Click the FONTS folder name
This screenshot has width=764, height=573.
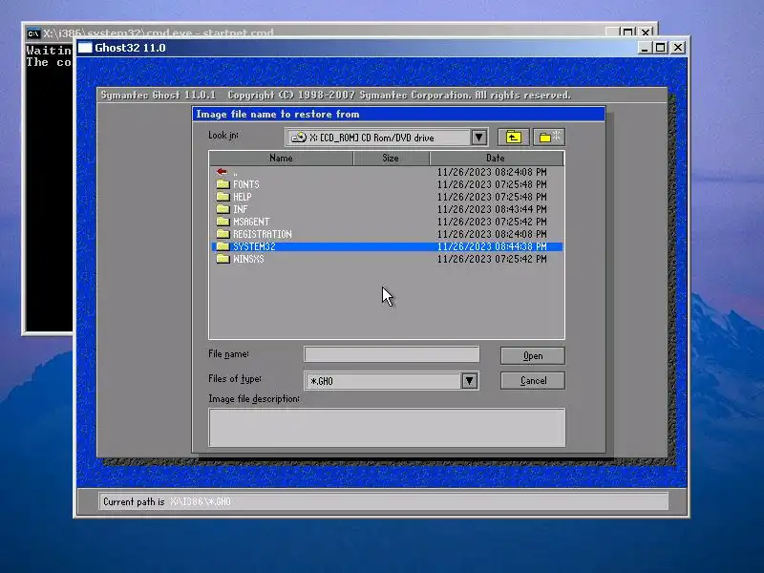click(x=246, y=184)
